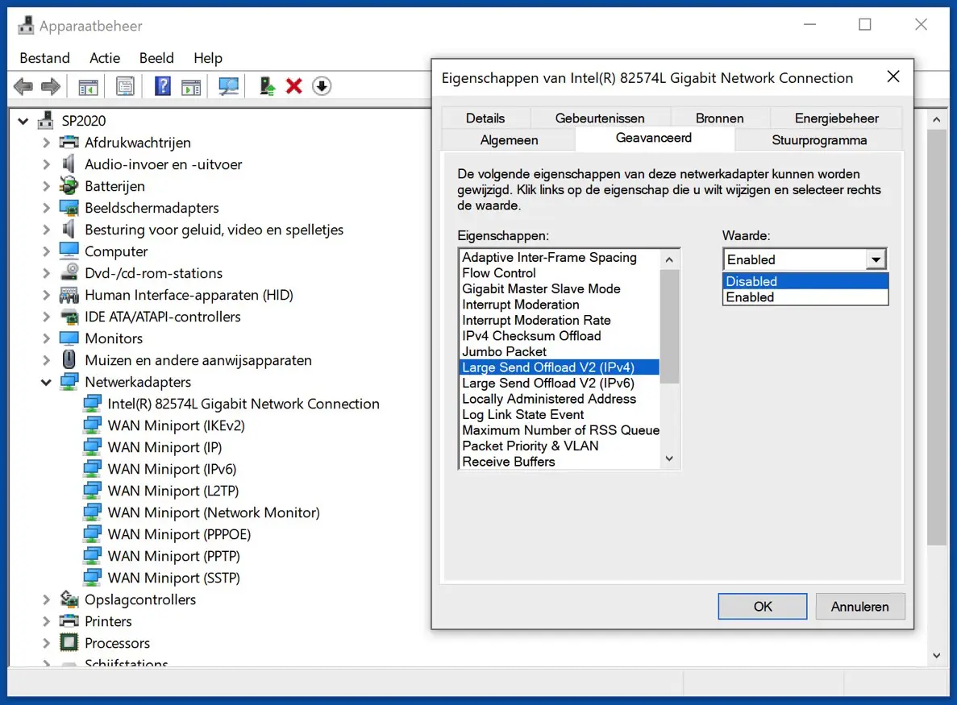Click device tree scroll down arrow
This screenshot has width=957, height=705.
[x=937, y=656]
